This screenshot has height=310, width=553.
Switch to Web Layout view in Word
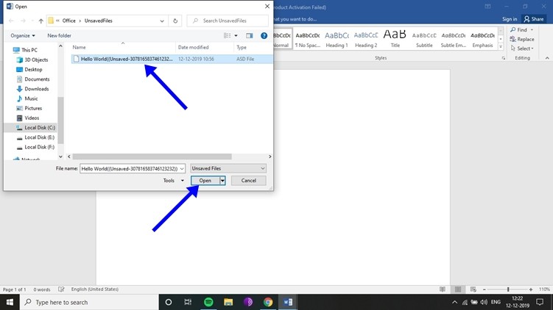[473, 289]
